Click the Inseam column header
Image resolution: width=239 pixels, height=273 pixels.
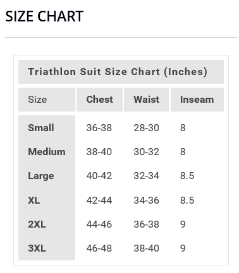(x=197, y=100)
